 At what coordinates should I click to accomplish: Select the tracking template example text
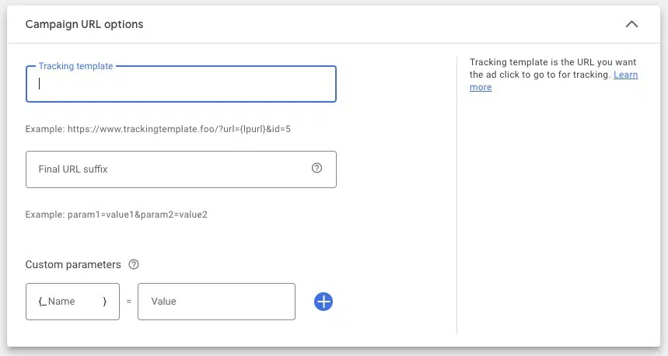point(158,129)
